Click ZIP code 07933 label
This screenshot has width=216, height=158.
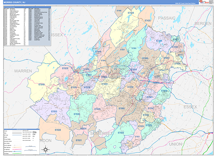[x=137, y=137]
